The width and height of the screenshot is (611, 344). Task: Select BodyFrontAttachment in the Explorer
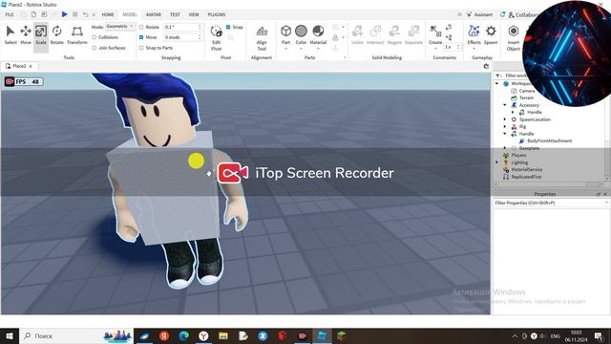pos(550,140)
